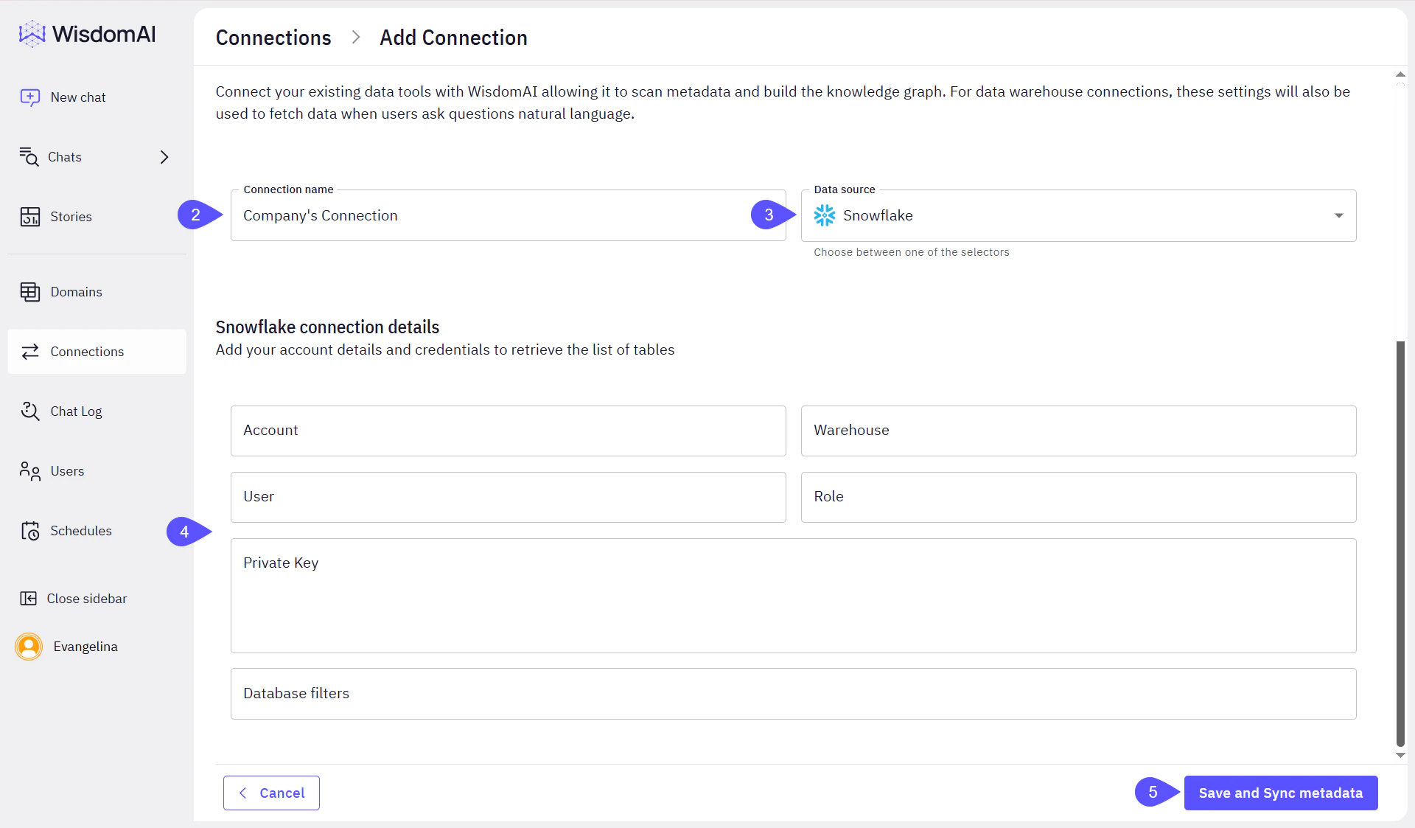Click the Connections arrows icon

tap(30, 352)
